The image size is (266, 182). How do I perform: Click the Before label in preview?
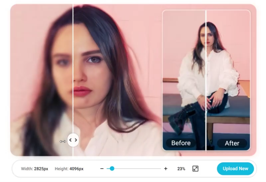181,143
